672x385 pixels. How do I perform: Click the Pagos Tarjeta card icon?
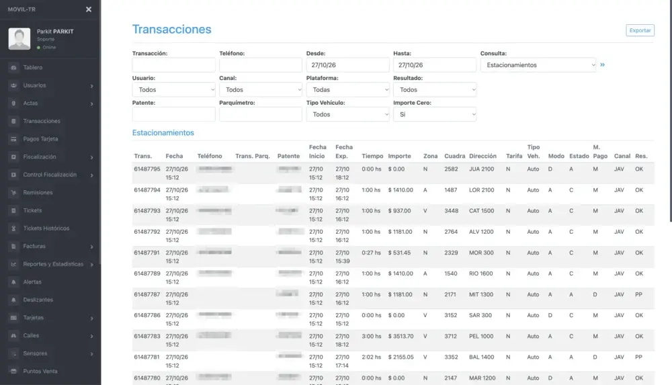click(x=13, y=139)
